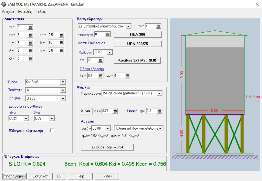Screen dimensions: 262x181
Task: Open the Εντολές menu
Action: 25,12
